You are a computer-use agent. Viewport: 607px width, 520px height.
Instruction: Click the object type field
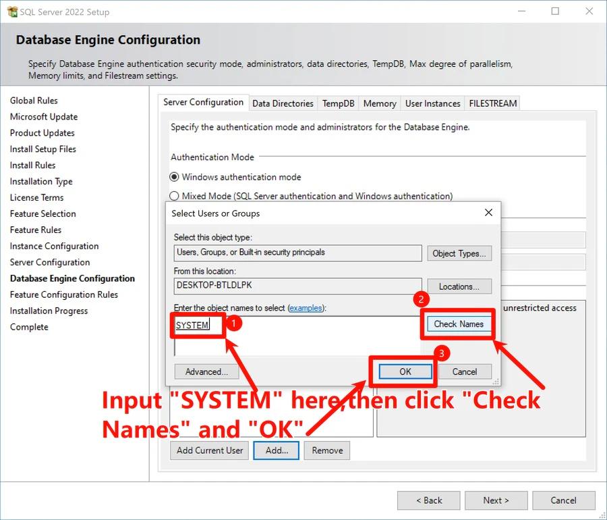tap(297, 253)
